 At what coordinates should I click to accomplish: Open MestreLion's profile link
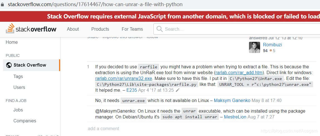click(235, 117)
